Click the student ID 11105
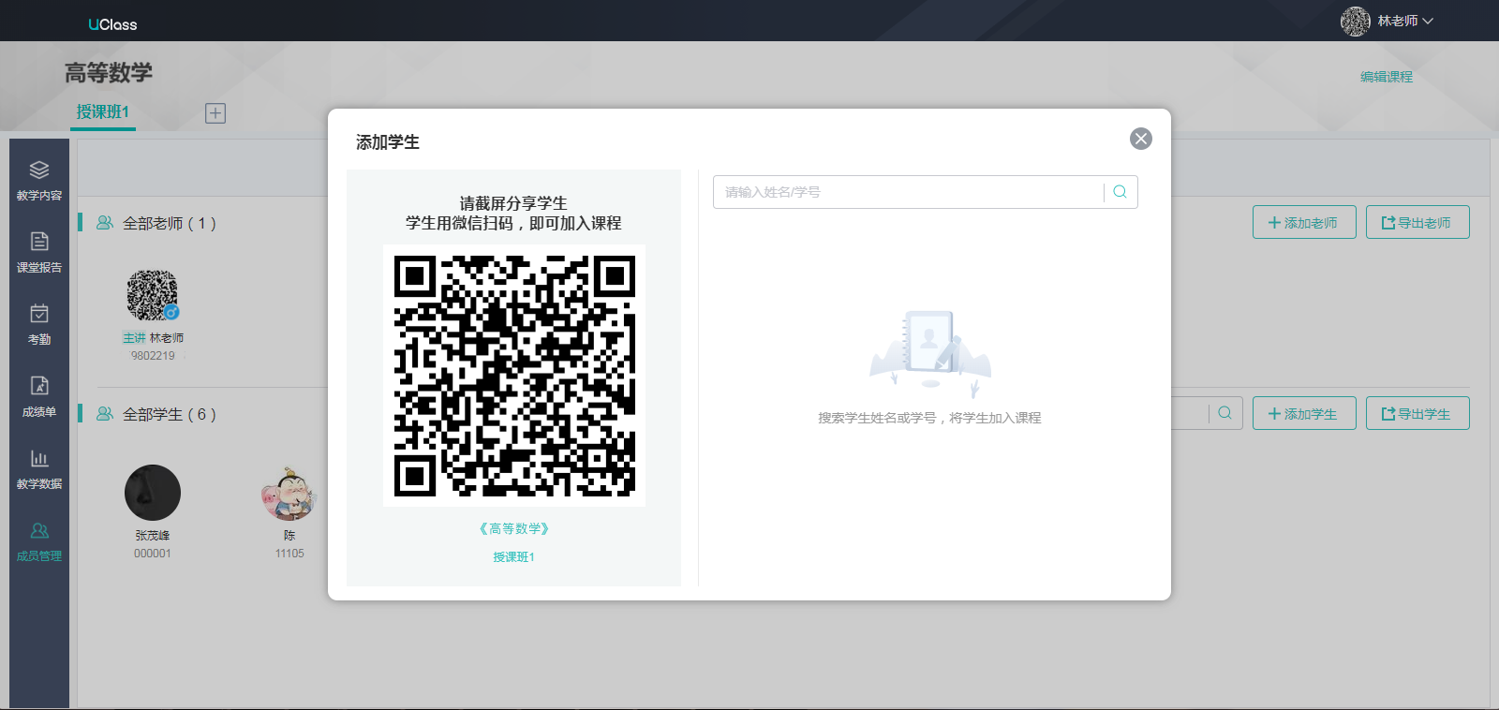The height and width of the screenshot is (710, 1499). pos(289,554)
